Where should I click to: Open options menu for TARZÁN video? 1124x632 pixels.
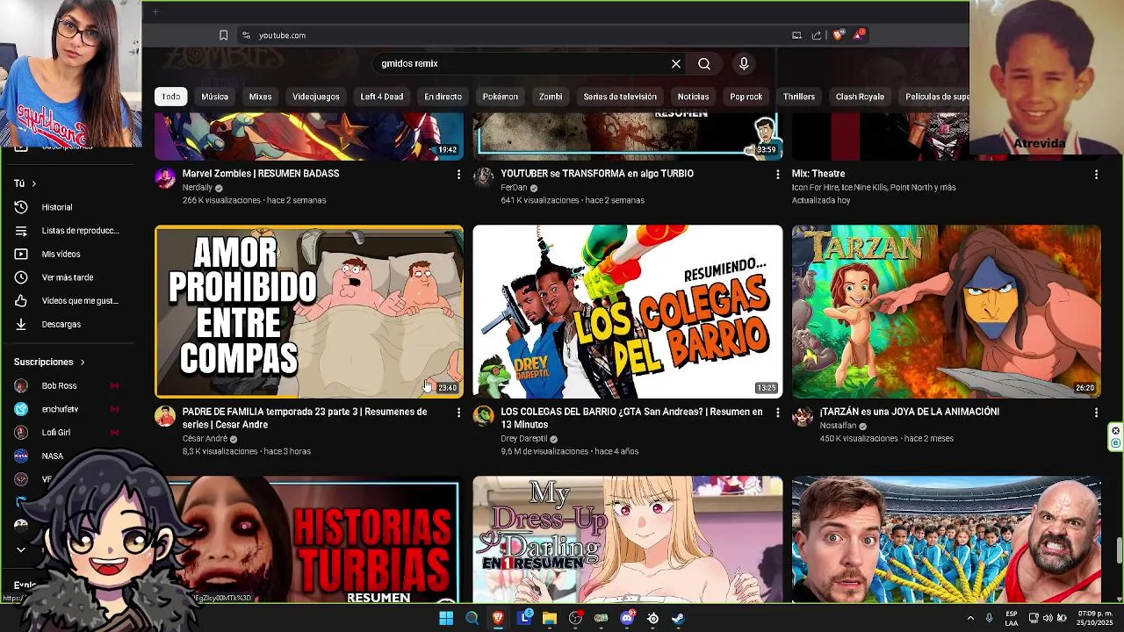1096,413
